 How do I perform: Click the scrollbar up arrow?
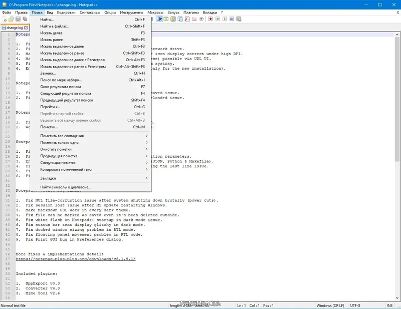click(397, 35)
